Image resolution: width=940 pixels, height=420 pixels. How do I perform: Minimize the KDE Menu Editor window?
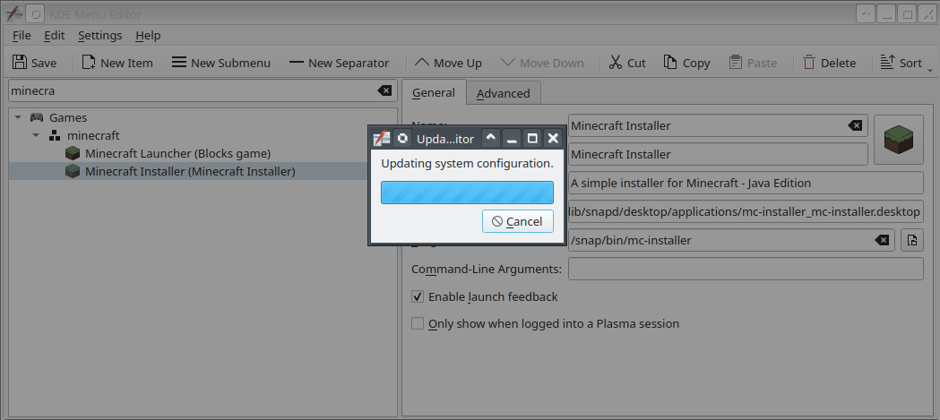886,13
